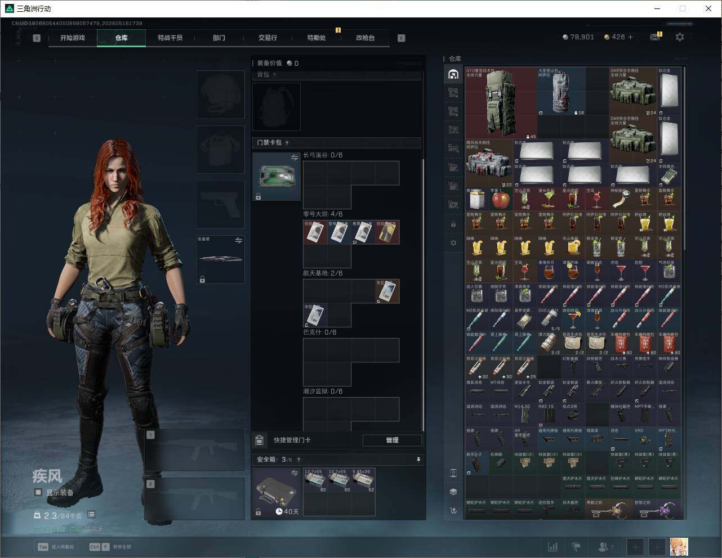Swap the 安全箱 secure container
722x558 pixels.
pyautogui.click(x=294, y=473)
